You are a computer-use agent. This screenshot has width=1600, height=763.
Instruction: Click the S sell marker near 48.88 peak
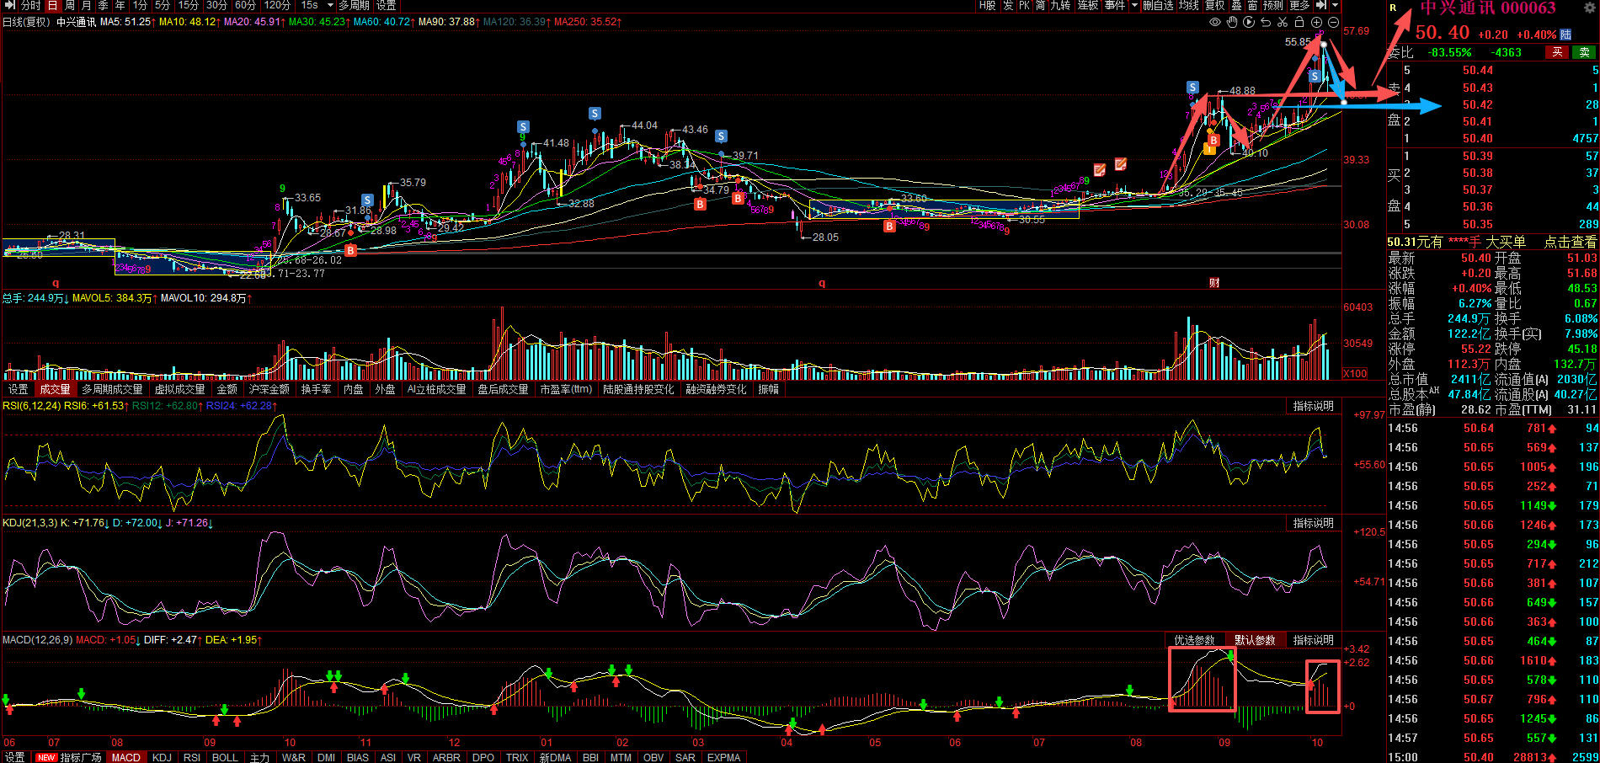(x=1192, y=88)
